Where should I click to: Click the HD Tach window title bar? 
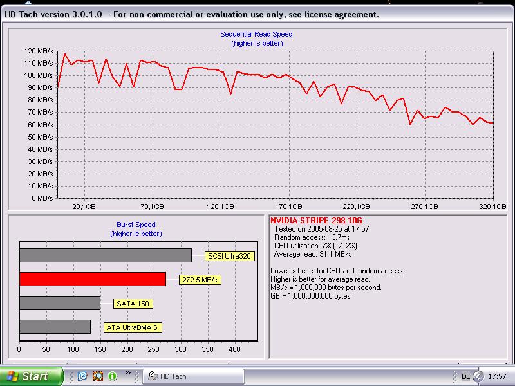[x=257, y=14]
